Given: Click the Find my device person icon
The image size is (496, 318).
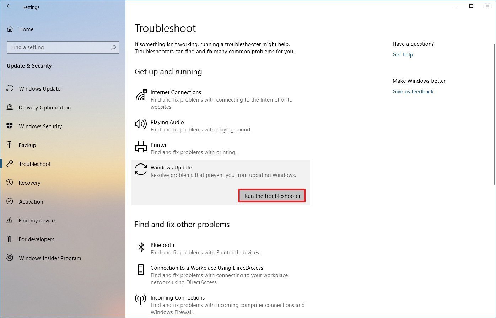Looking at the screenshot, I should [x=10, y=220].
